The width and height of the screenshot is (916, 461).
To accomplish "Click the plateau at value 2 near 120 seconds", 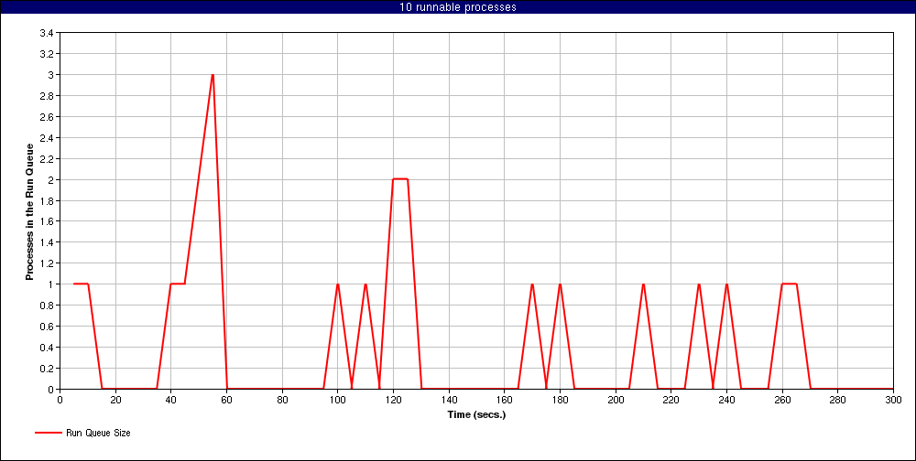I will point(400,179).
